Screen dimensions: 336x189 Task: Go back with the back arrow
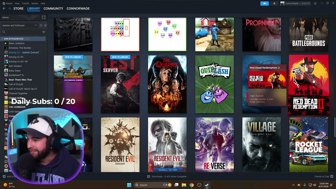4,8
